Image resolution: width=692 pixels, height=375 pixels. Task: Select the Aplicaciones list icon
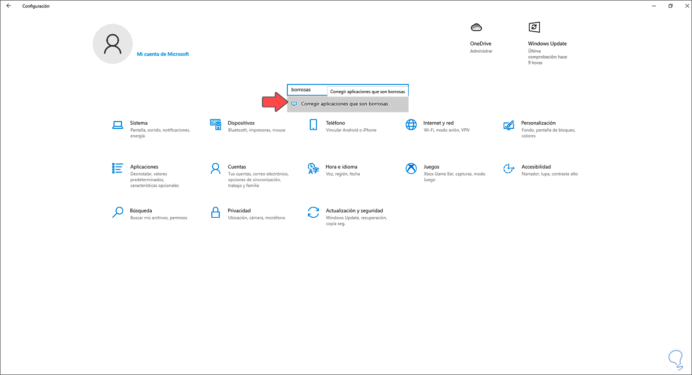118,168
